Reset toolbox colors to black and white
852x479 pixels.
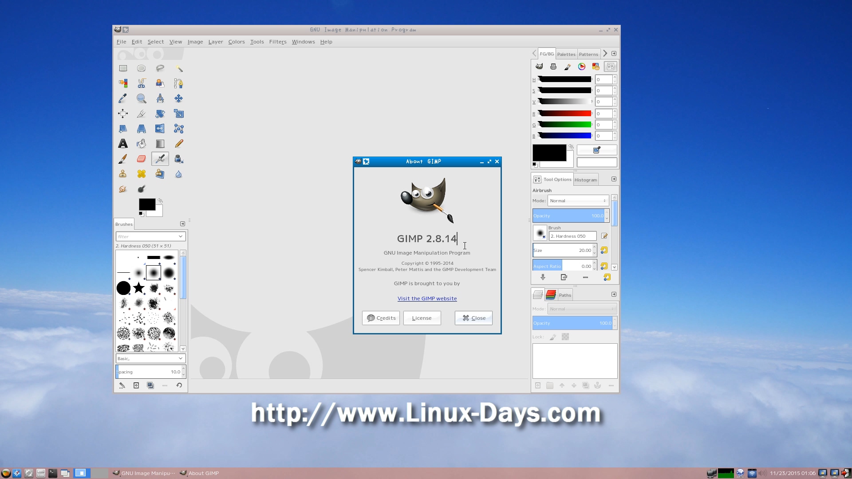pyautogui.click(x=141, y=214)
